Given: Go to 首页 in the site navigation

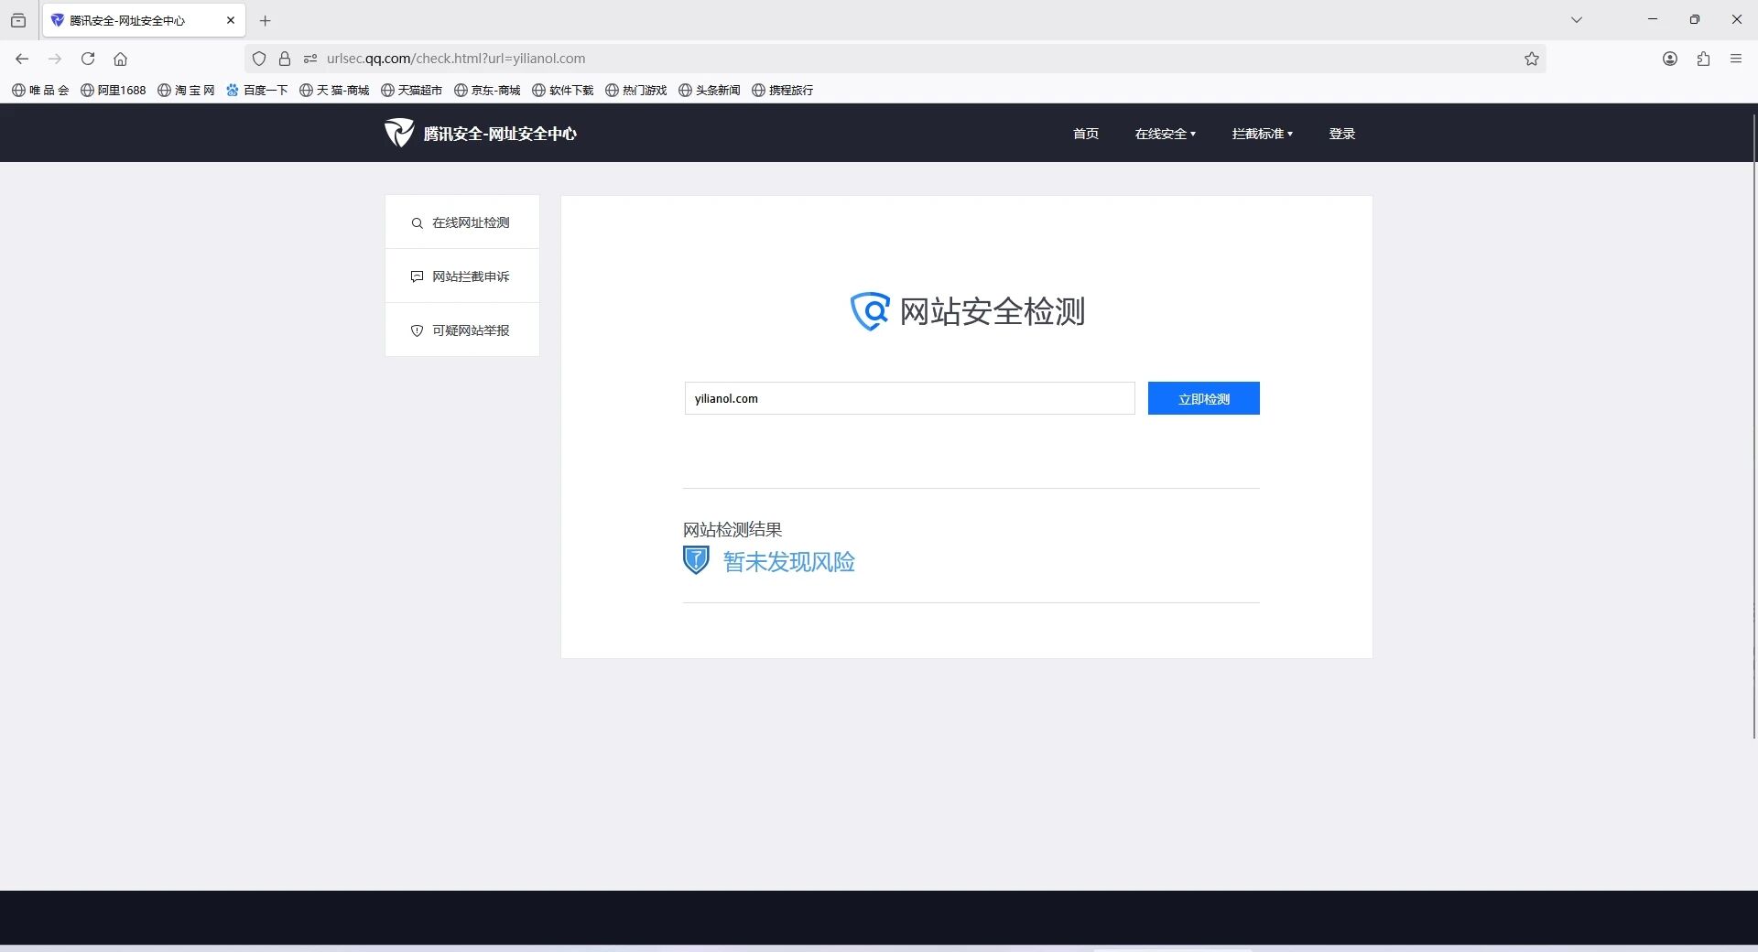Looking at the screenshot, I should [1086, 134].
